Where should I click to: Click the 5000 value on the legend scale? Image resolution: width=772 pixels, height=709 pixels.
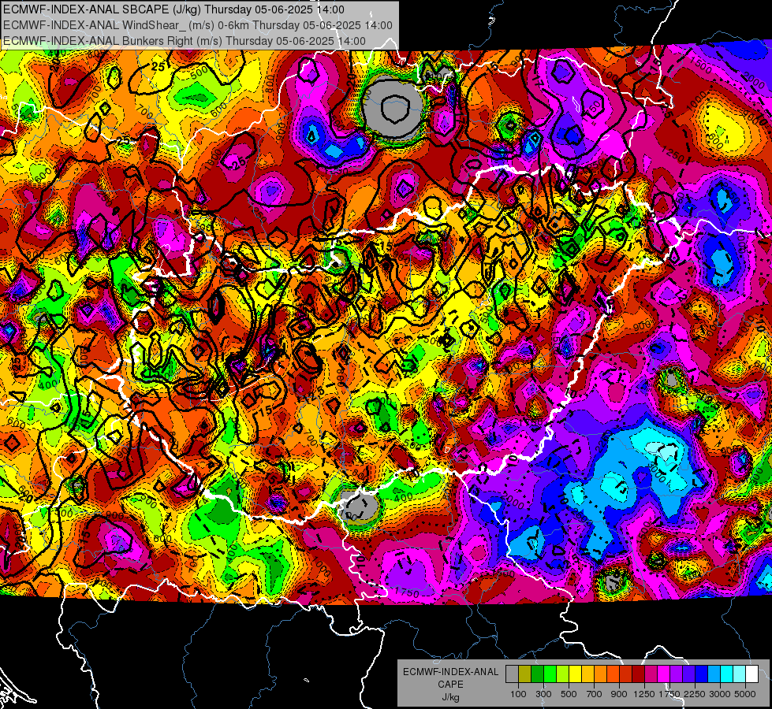point(745,694)
